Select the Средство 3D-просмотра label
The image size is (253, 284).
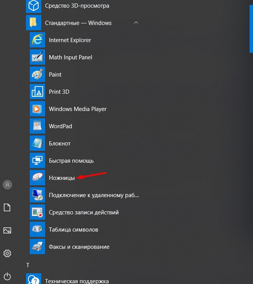77,6
